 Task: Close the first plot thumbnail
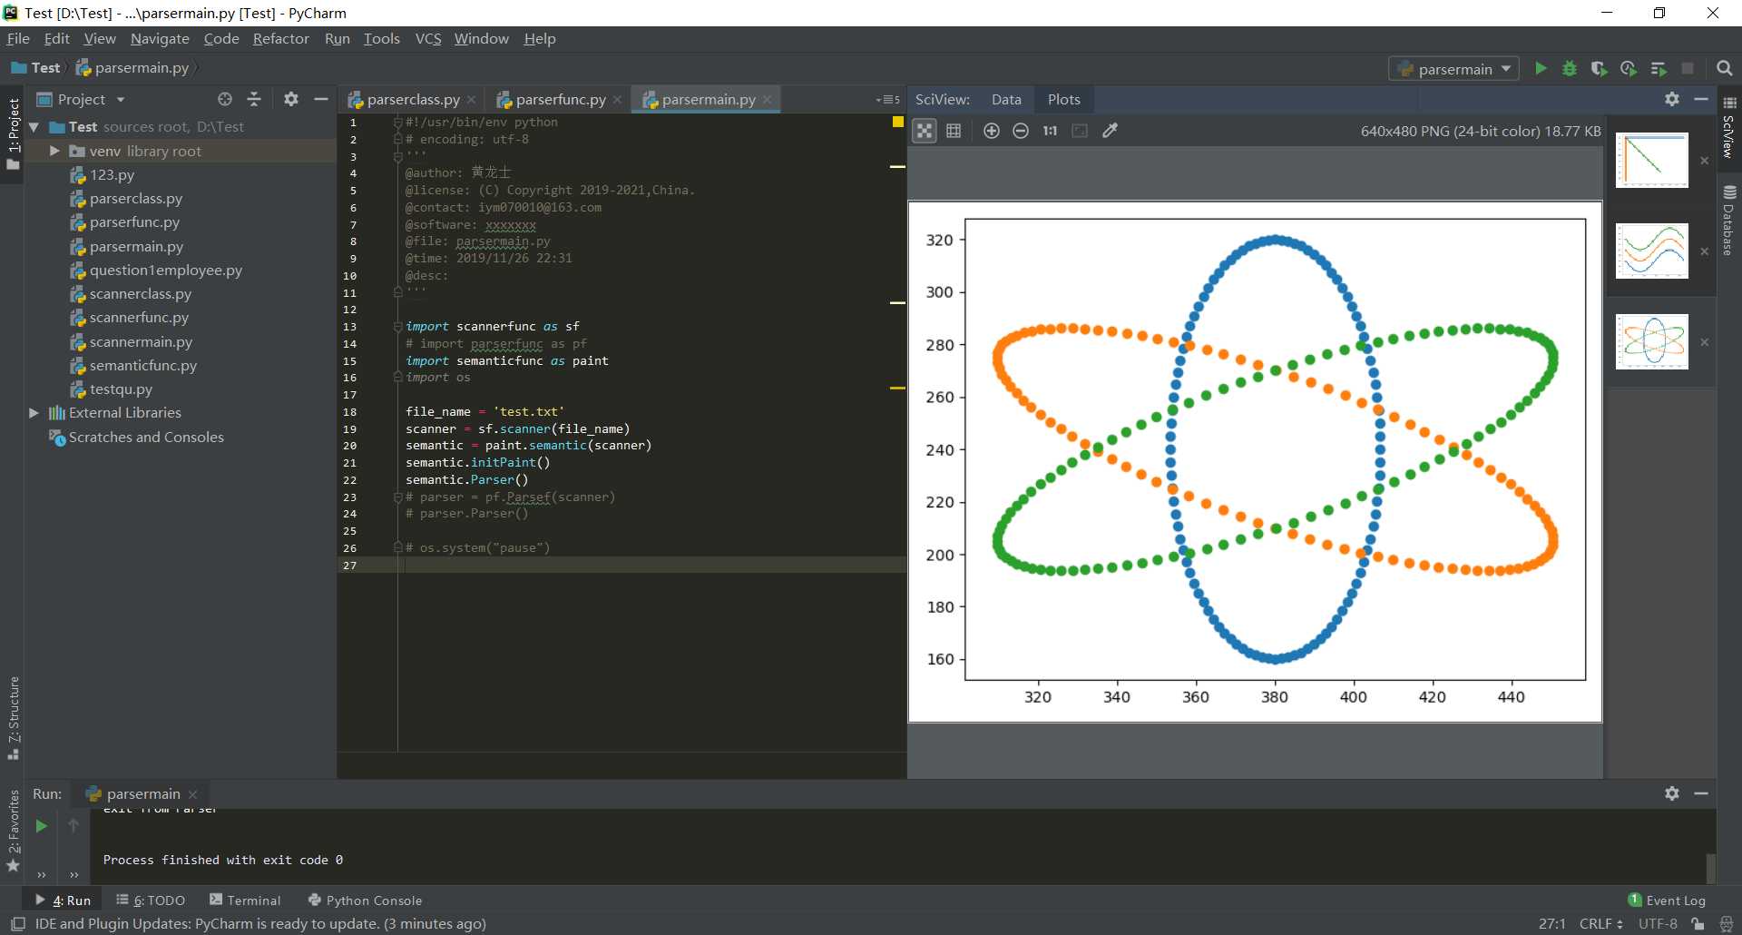tap(1705, 161)
